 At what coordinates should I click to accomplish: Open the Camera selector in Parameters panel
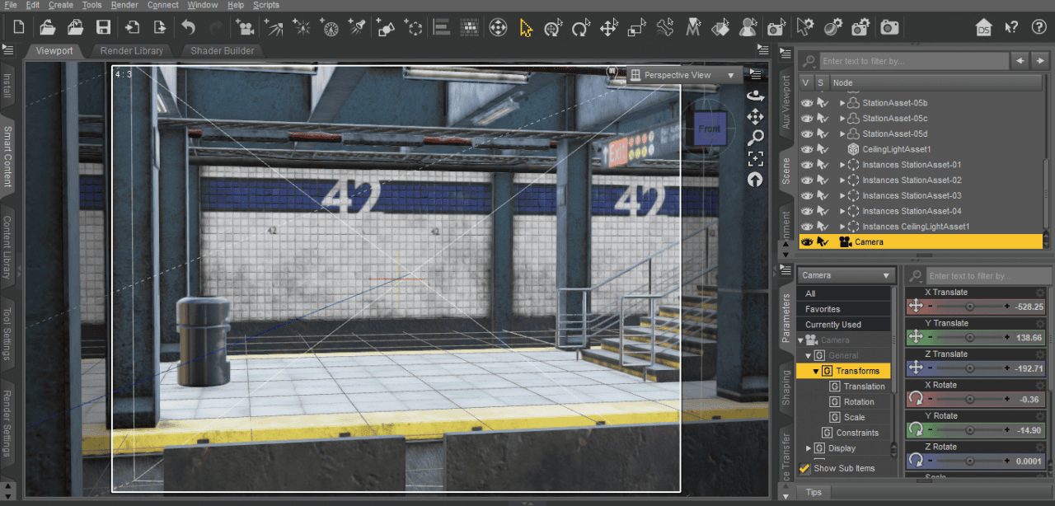844,274
